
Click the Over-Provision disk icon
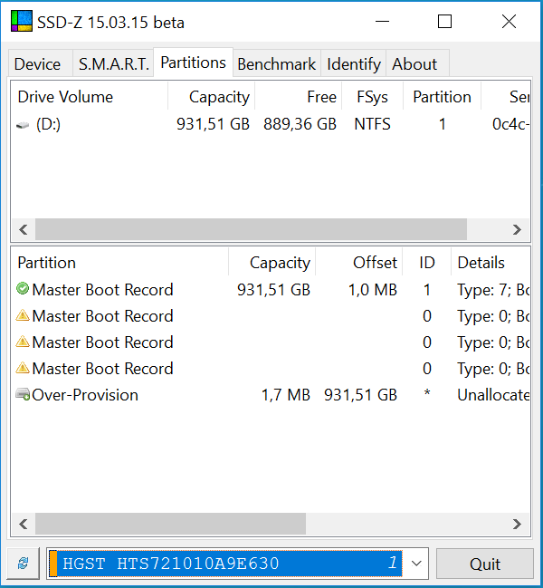click(x=23, y=394)
